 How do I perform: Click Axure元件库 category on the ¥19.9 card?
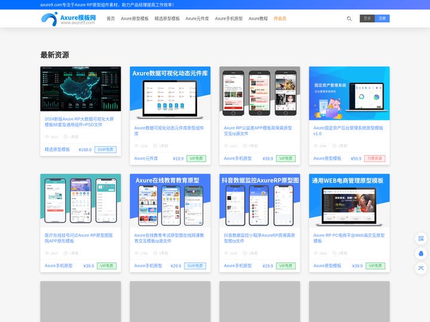pyautogui.click(x=146, y=158)
